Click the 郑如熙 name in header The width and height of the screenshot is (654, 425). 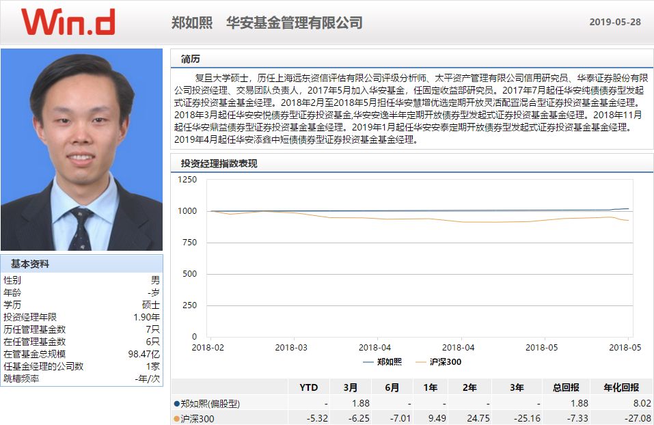(192, 23)
